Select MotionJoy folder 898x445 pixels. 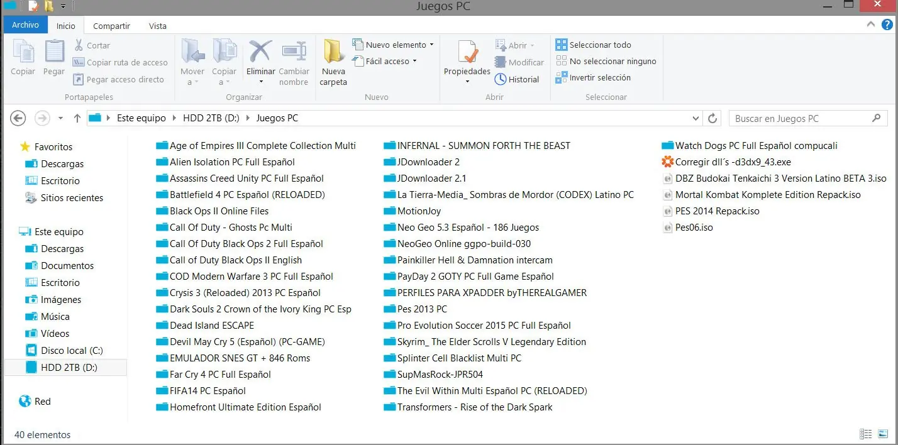click(x=413, y=211)
